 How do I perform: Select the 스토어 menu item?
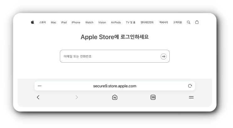(43, 23)
